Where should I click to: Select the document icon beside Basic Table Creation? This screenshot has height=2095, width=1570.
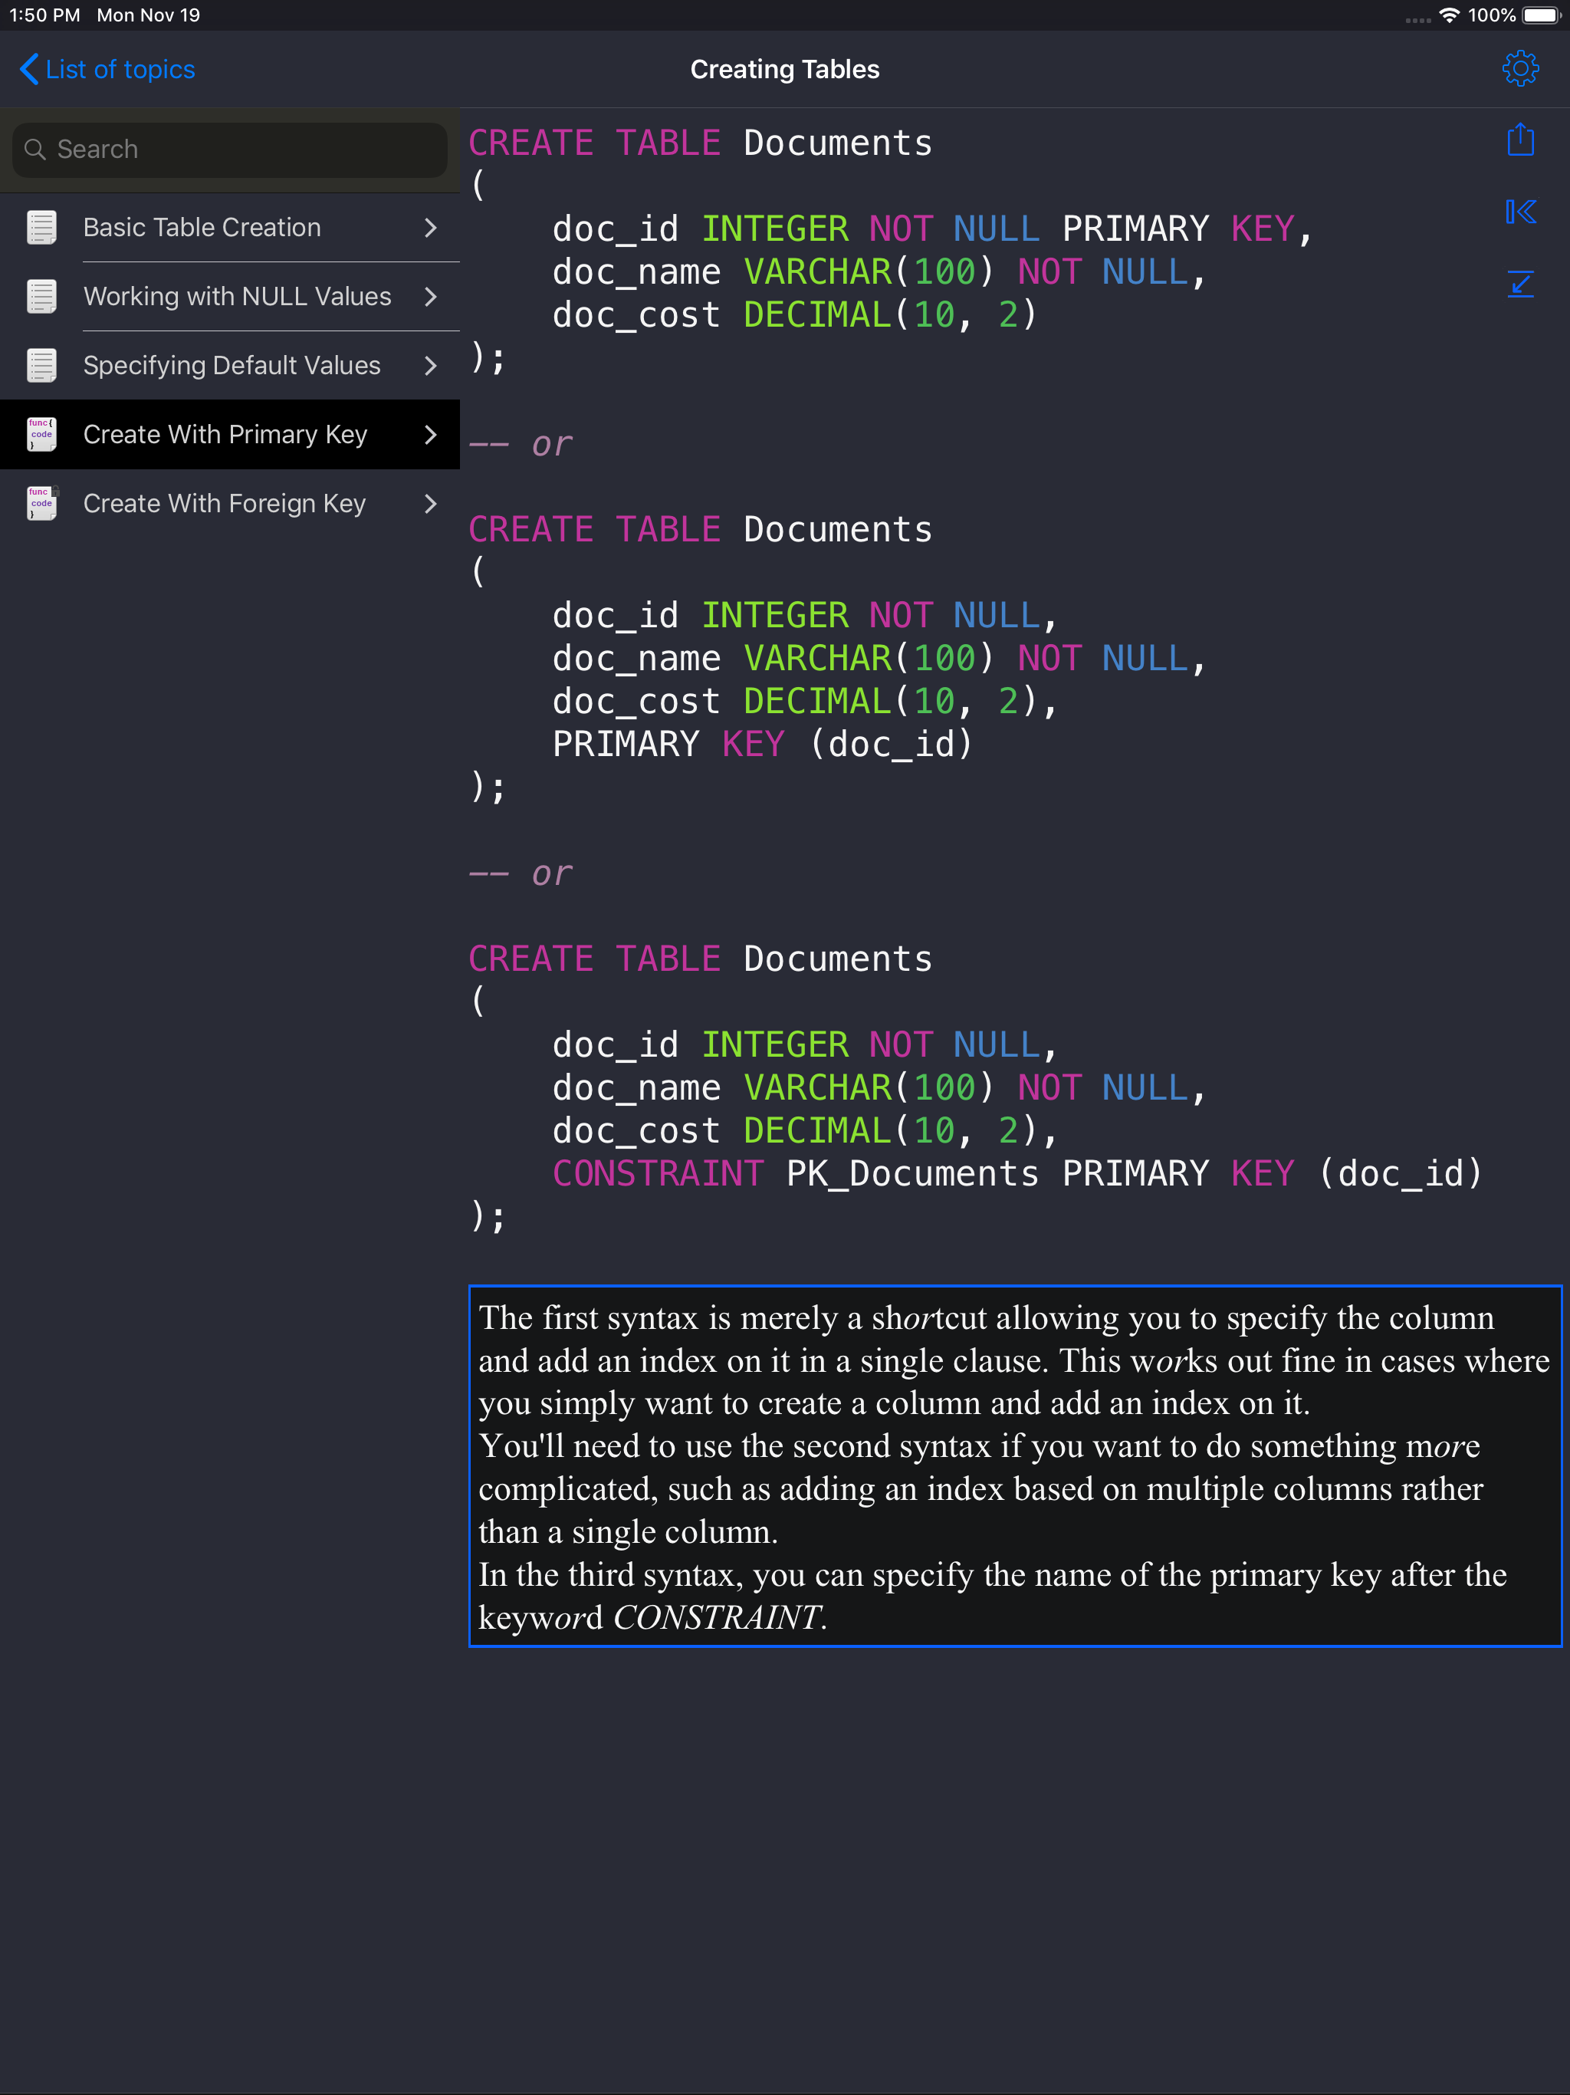point(41,227)
